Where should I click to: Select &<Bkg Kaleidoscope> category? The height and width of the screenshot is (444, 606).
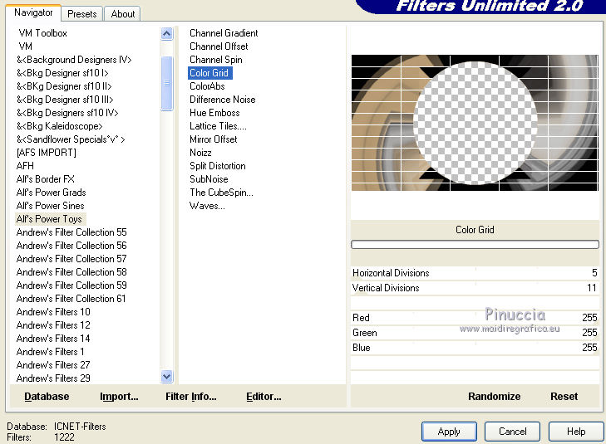coord(59,126)
